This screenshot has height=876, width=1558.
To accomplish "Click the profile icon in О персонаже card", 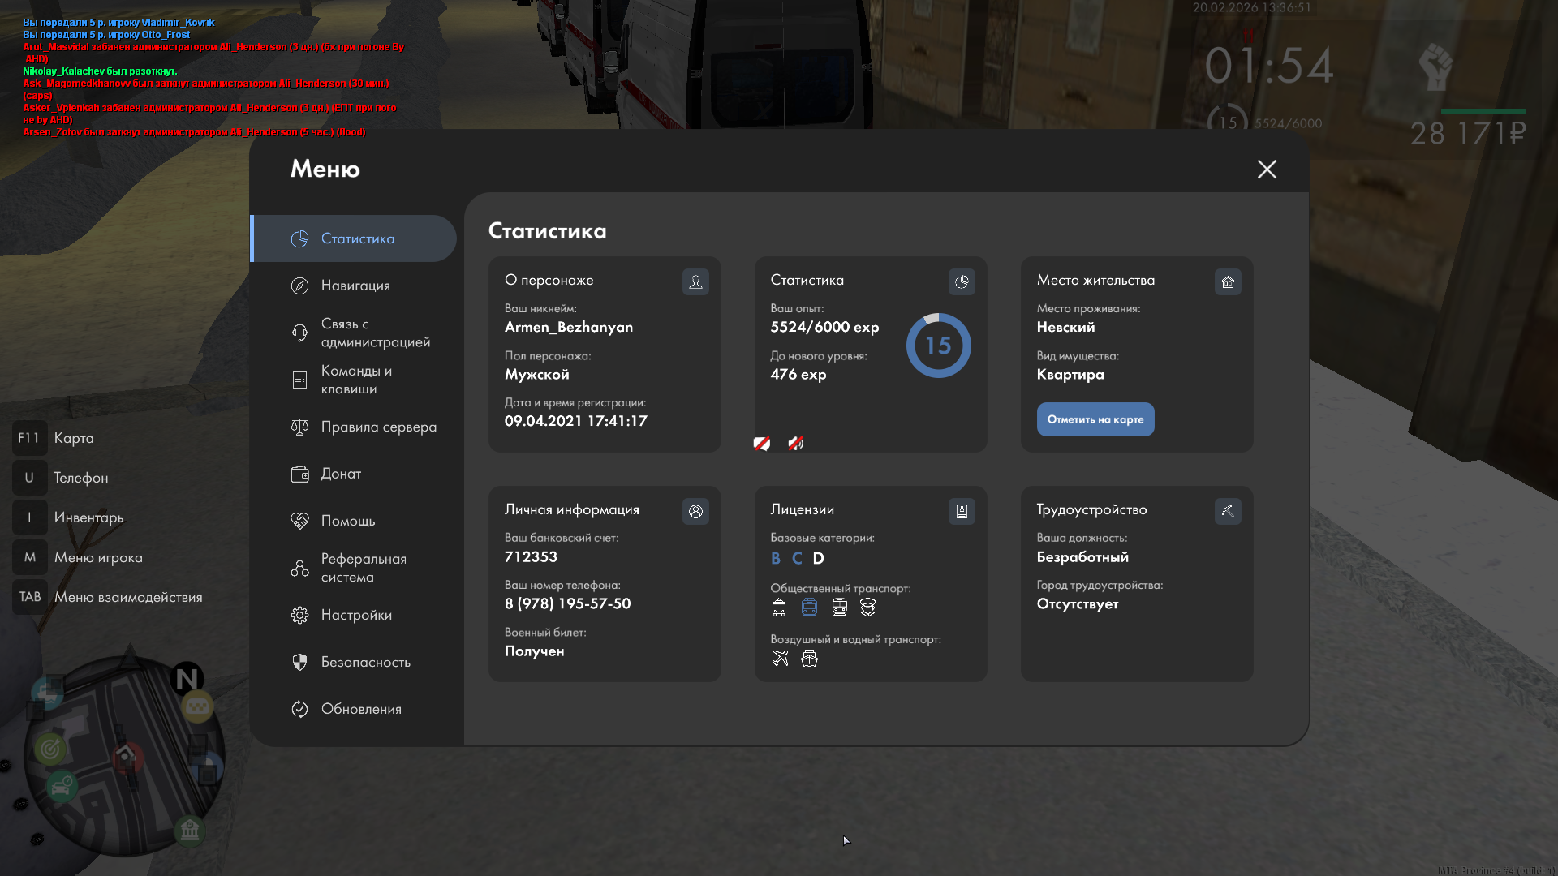I will click(x=695, y=281).
